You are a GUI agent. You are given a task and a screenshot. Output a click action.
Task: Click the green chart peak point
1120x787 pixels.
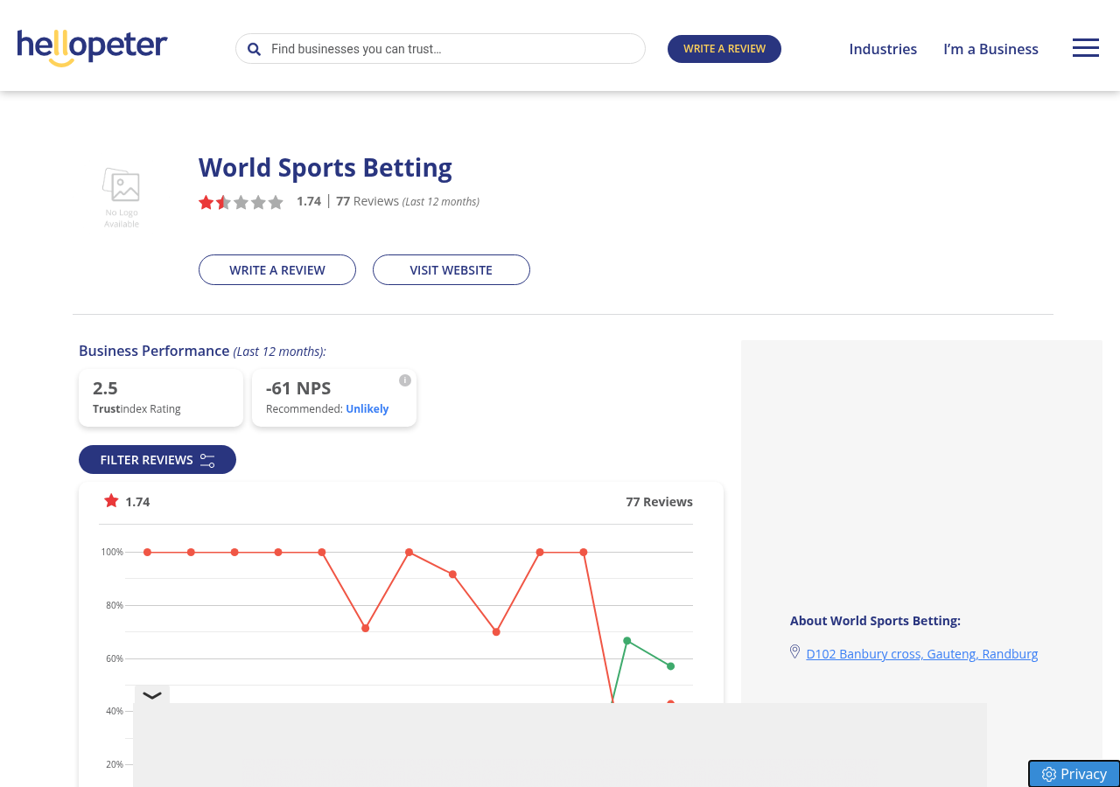coord(627,641)
